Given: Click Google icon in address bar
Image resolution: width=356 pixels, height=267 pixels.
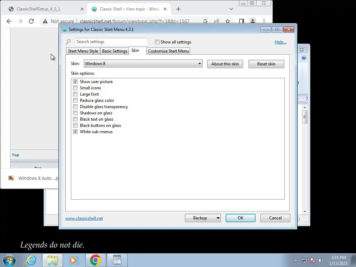Looking at the screenshot, I should [205, 21].
